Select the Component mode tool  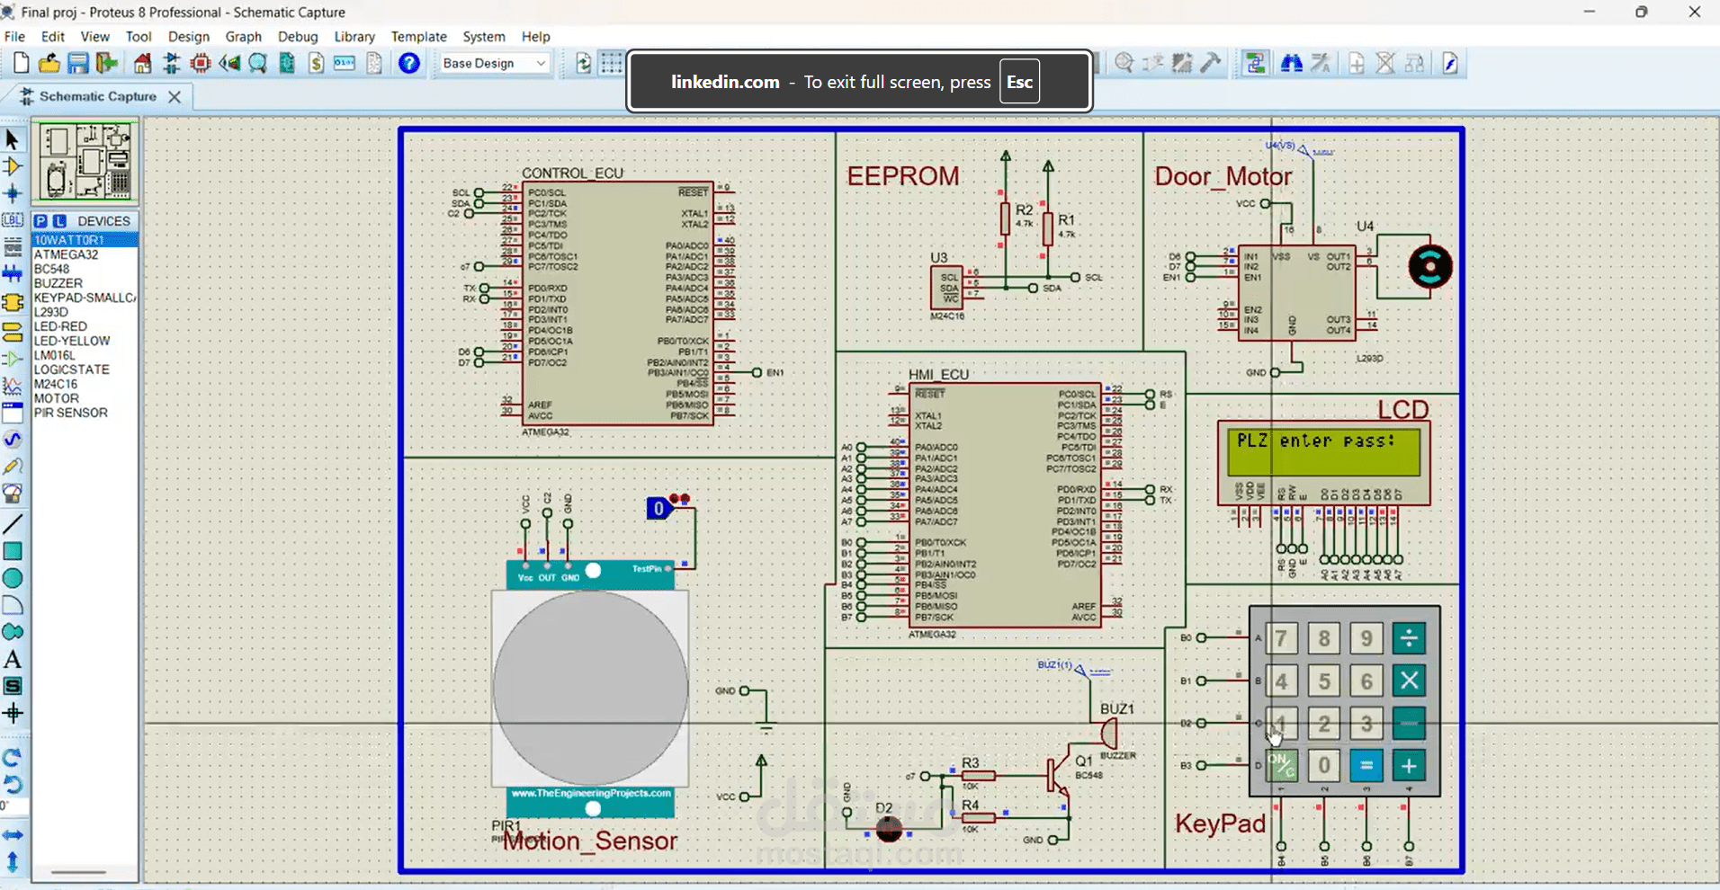pyautogui.click(x=13, y=165)
